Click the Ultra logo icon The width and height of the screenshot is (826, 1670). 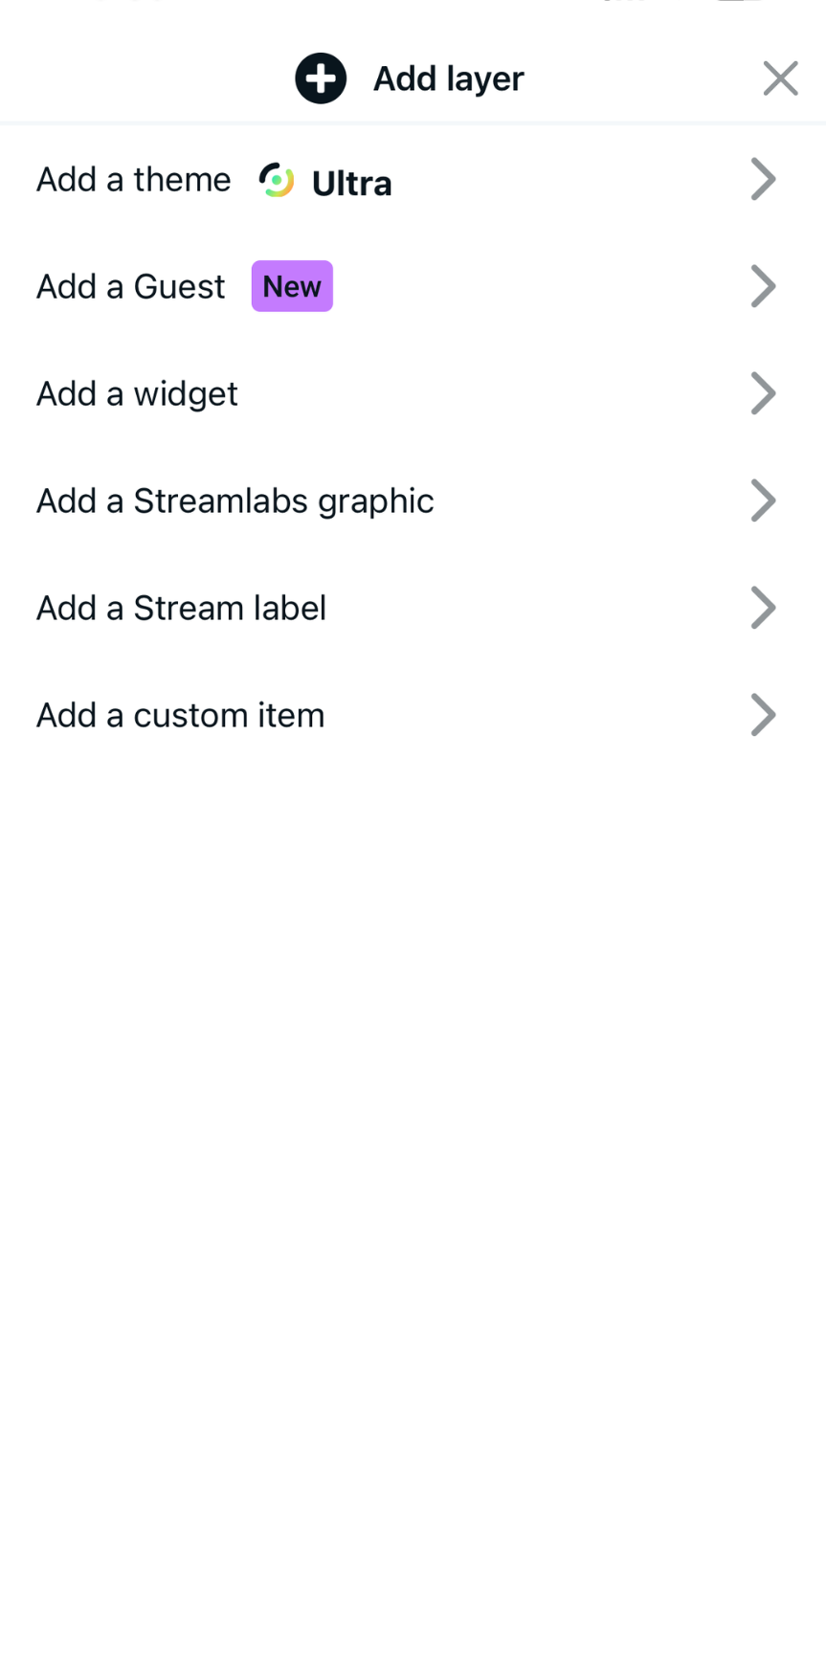point(277,180)
